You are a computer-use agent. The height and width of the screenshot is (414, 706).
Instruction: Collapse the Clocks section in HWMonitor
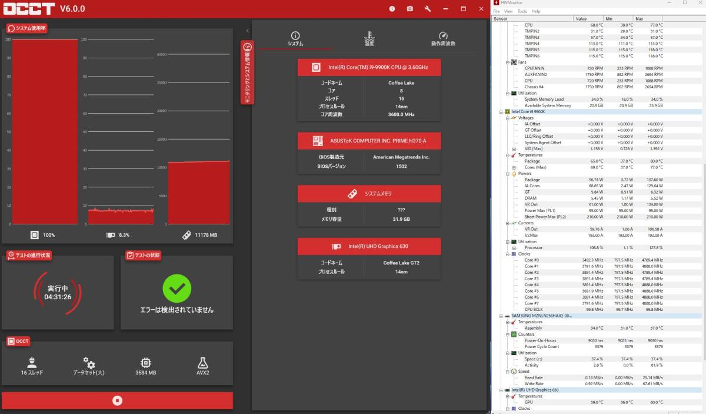[508, 254]
